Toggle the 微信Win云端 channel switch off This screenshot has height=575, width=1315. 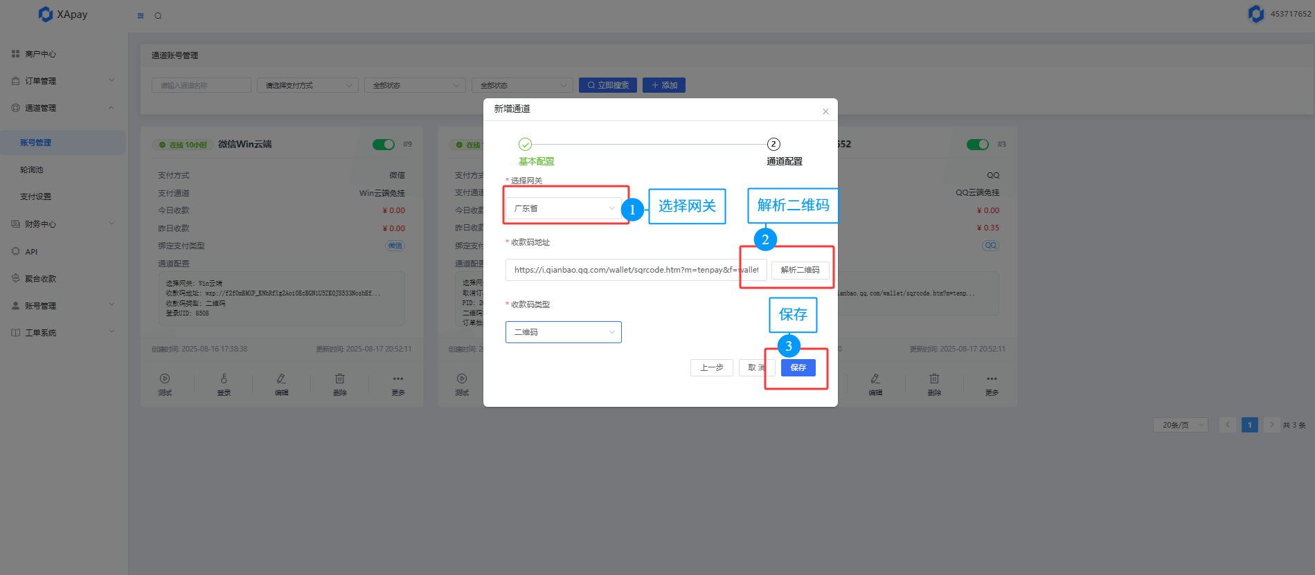coord(383,145)
